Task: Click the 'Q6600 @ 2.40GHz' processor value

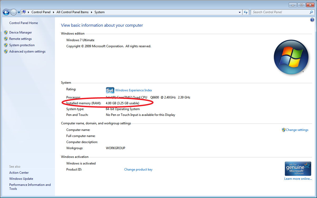Action: click(163, 97)
